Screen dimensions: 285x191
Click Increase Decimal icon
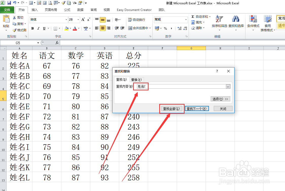tap(180, 28)
